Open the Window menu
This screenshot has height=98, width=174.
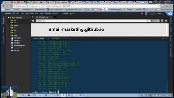click(48, 13)
